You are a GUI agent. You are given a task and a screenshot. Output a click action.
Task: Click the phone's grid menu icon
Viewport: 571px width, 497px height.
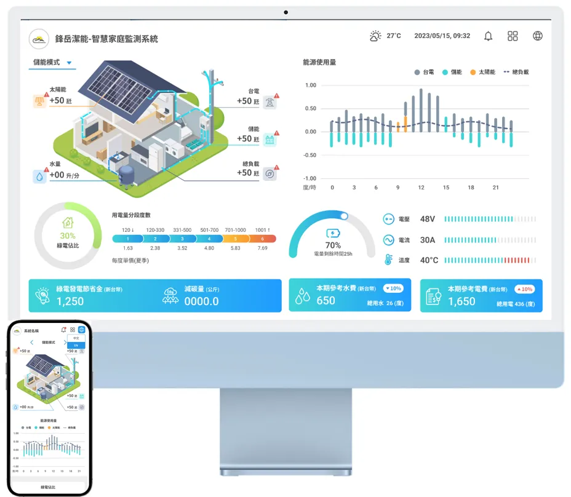(73, 330)
